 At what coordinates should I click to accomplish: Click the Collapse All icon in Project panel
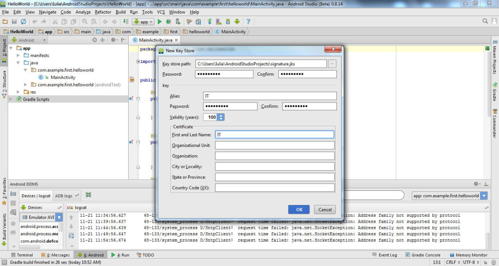click(102, 40)
